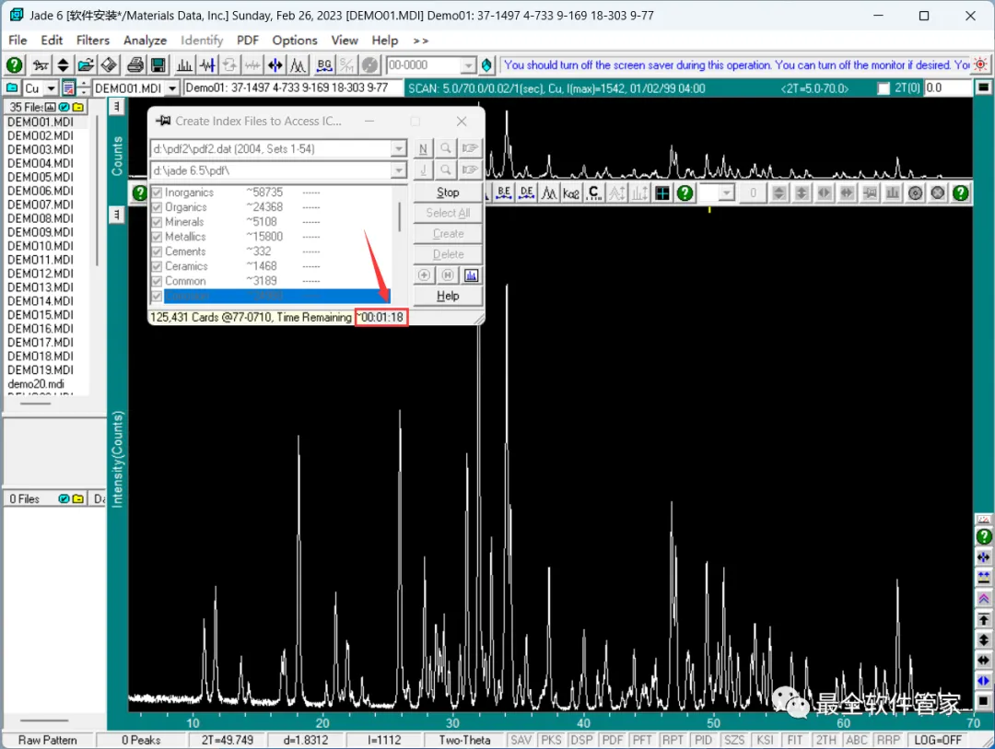The image size is (995, 749).
Task: Open the Filters menu
Action: [x=93, y=40]
